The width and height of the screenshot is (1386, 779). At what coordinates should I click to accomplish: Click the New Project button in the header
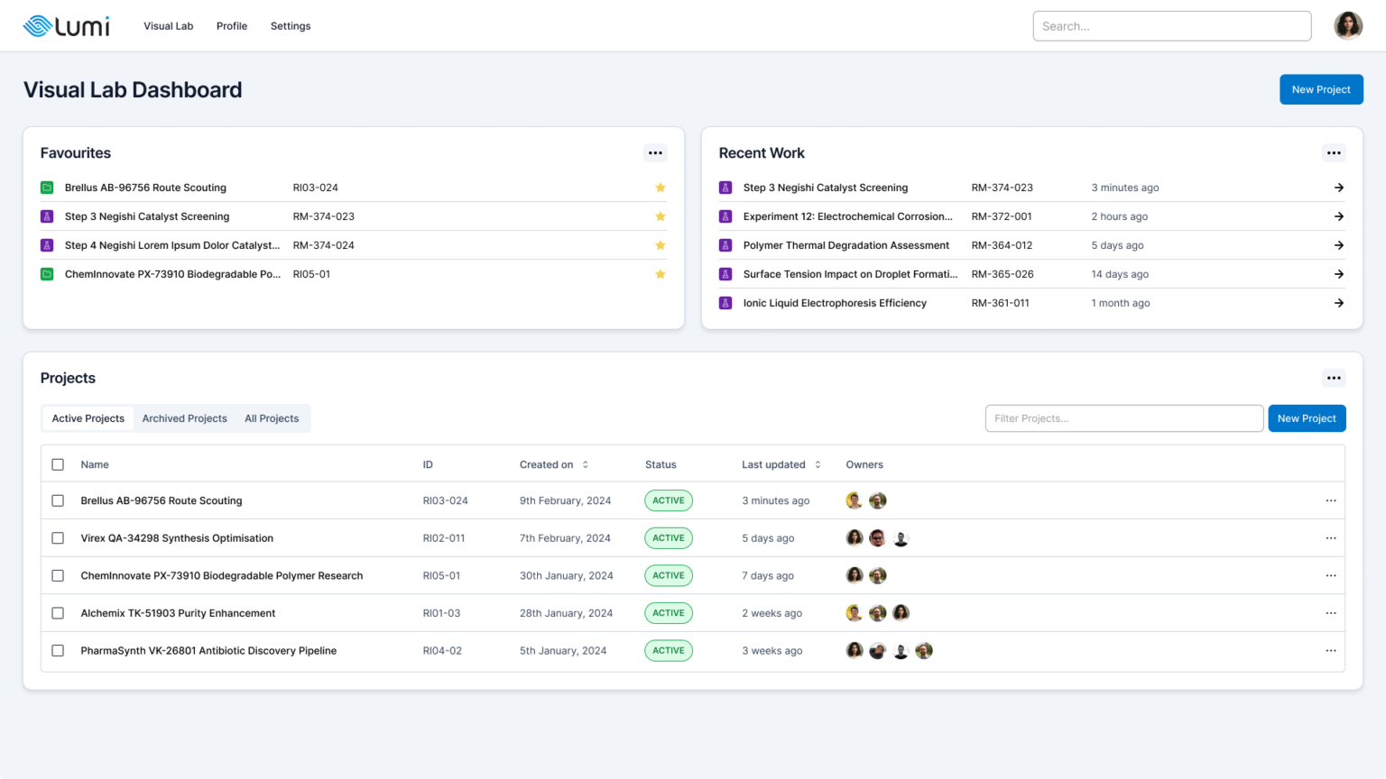1321,89
